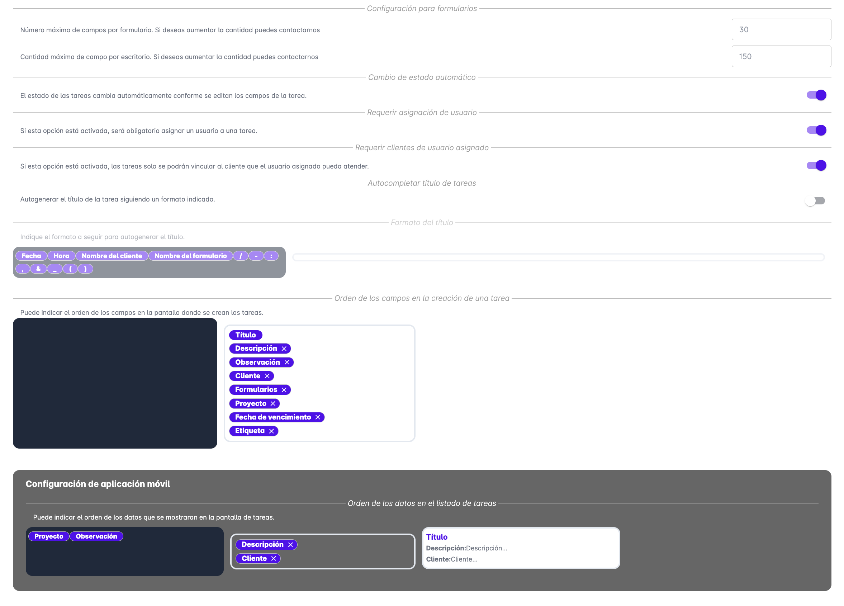Remove Cliente from the task creation field order

[267, 376]
